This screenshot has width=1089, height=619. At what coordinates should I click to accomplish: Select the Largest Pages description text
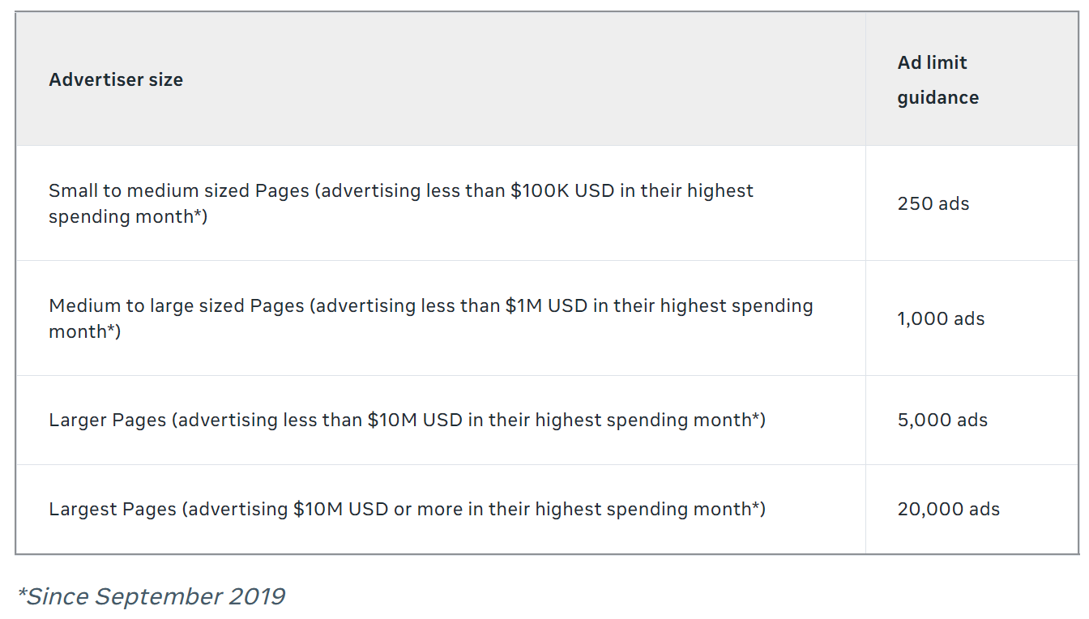[407, 509]
